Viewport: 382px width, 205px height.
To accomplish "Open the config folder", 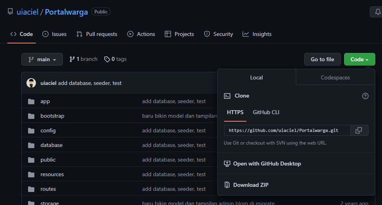I will pyautogui.click(x=48, y=130).
